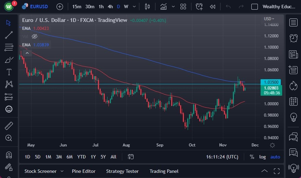Set the date range to YTD
Viewport: 301px width, 178px height.
[81, 157]
